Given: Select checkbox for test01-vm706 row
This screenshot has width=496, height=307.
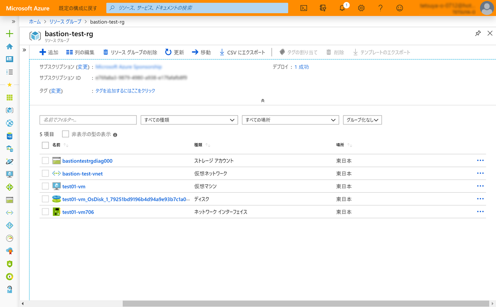Looking at the screenshot, I should point(45,211).
